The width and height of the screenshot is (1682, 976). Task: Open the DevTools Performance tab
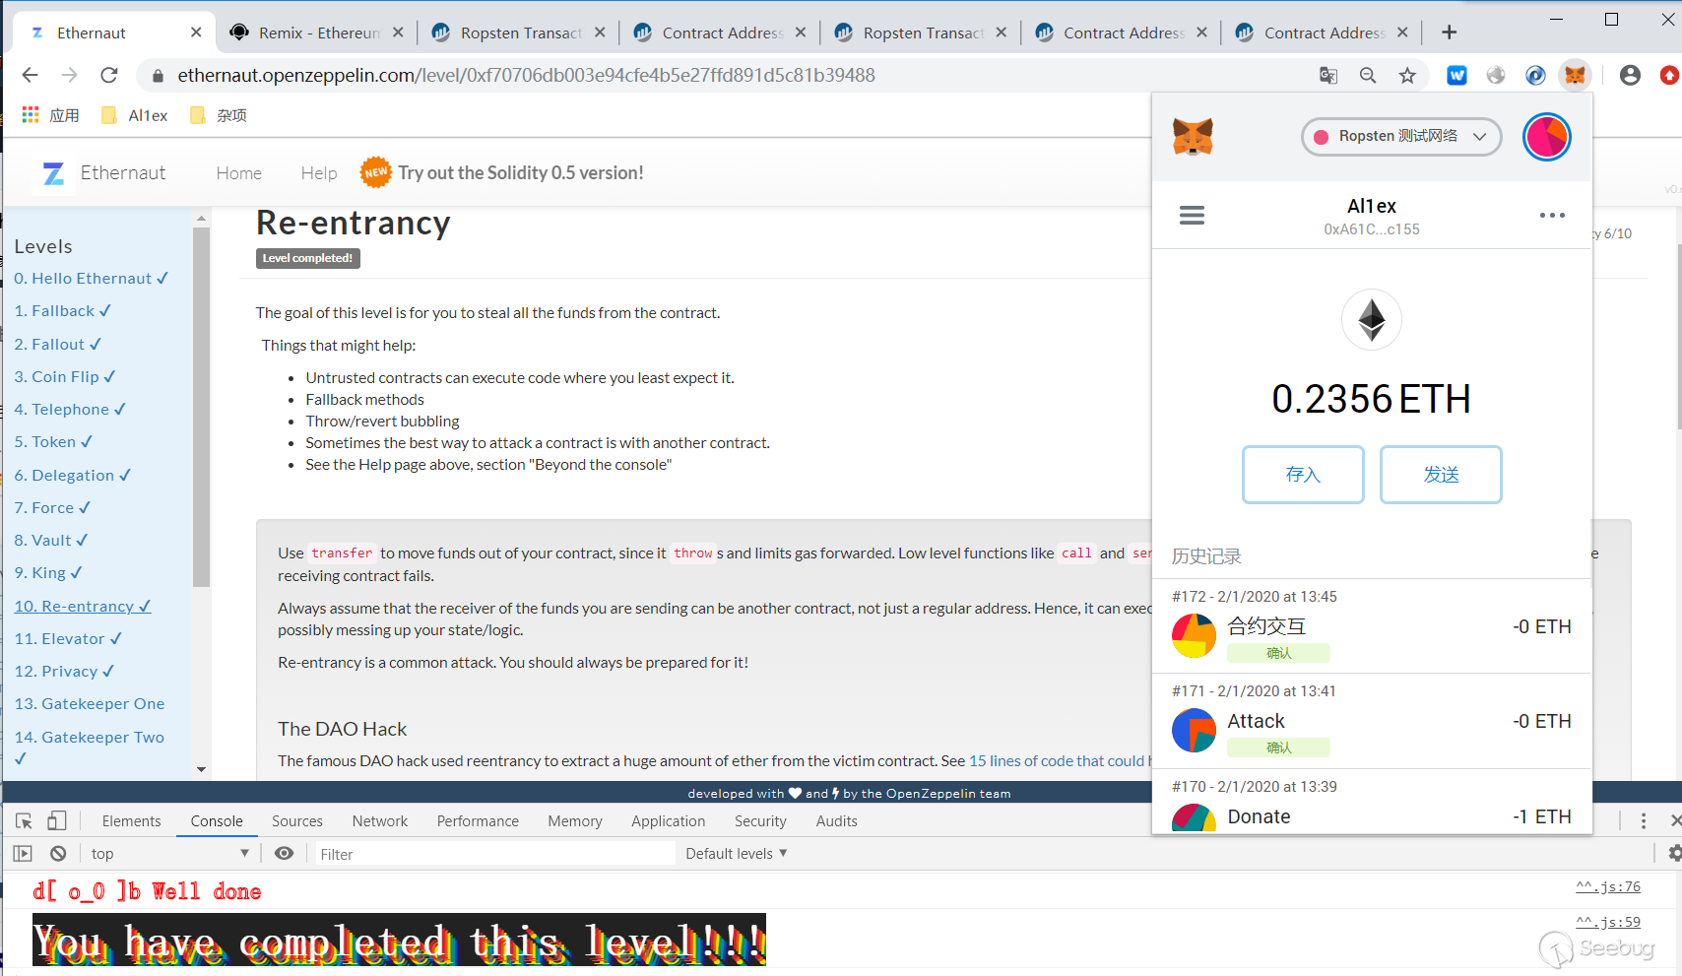pyautogui.click(x=478, y=820)
